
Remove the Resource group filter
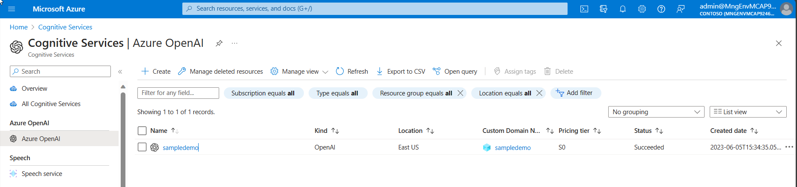[x=461, y=93]
